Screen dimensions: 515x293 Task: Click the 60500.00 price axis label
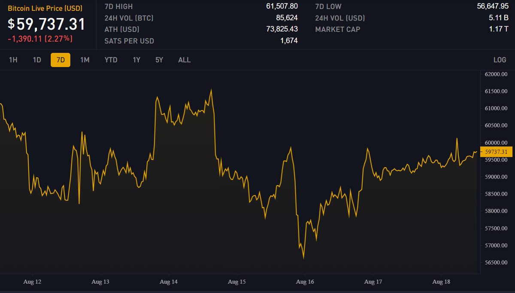click(496, 125)
